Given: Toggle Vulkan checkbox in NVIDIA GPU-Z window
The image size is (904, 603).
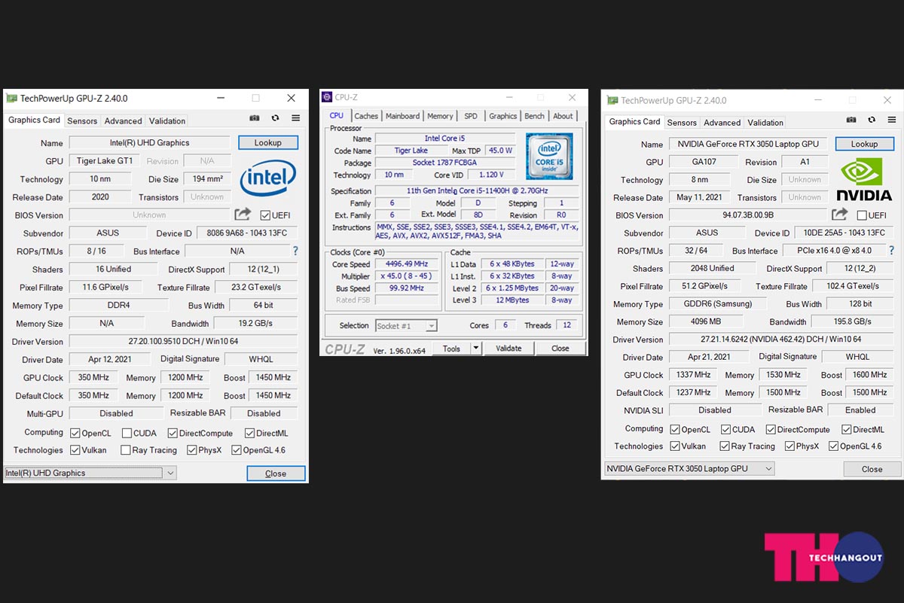Looking at the screenshot, I should tap(674, 446).
